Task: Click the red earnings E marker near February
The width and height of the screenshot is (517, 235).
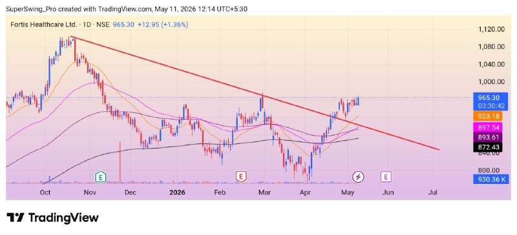Action: tap(241, 177)
